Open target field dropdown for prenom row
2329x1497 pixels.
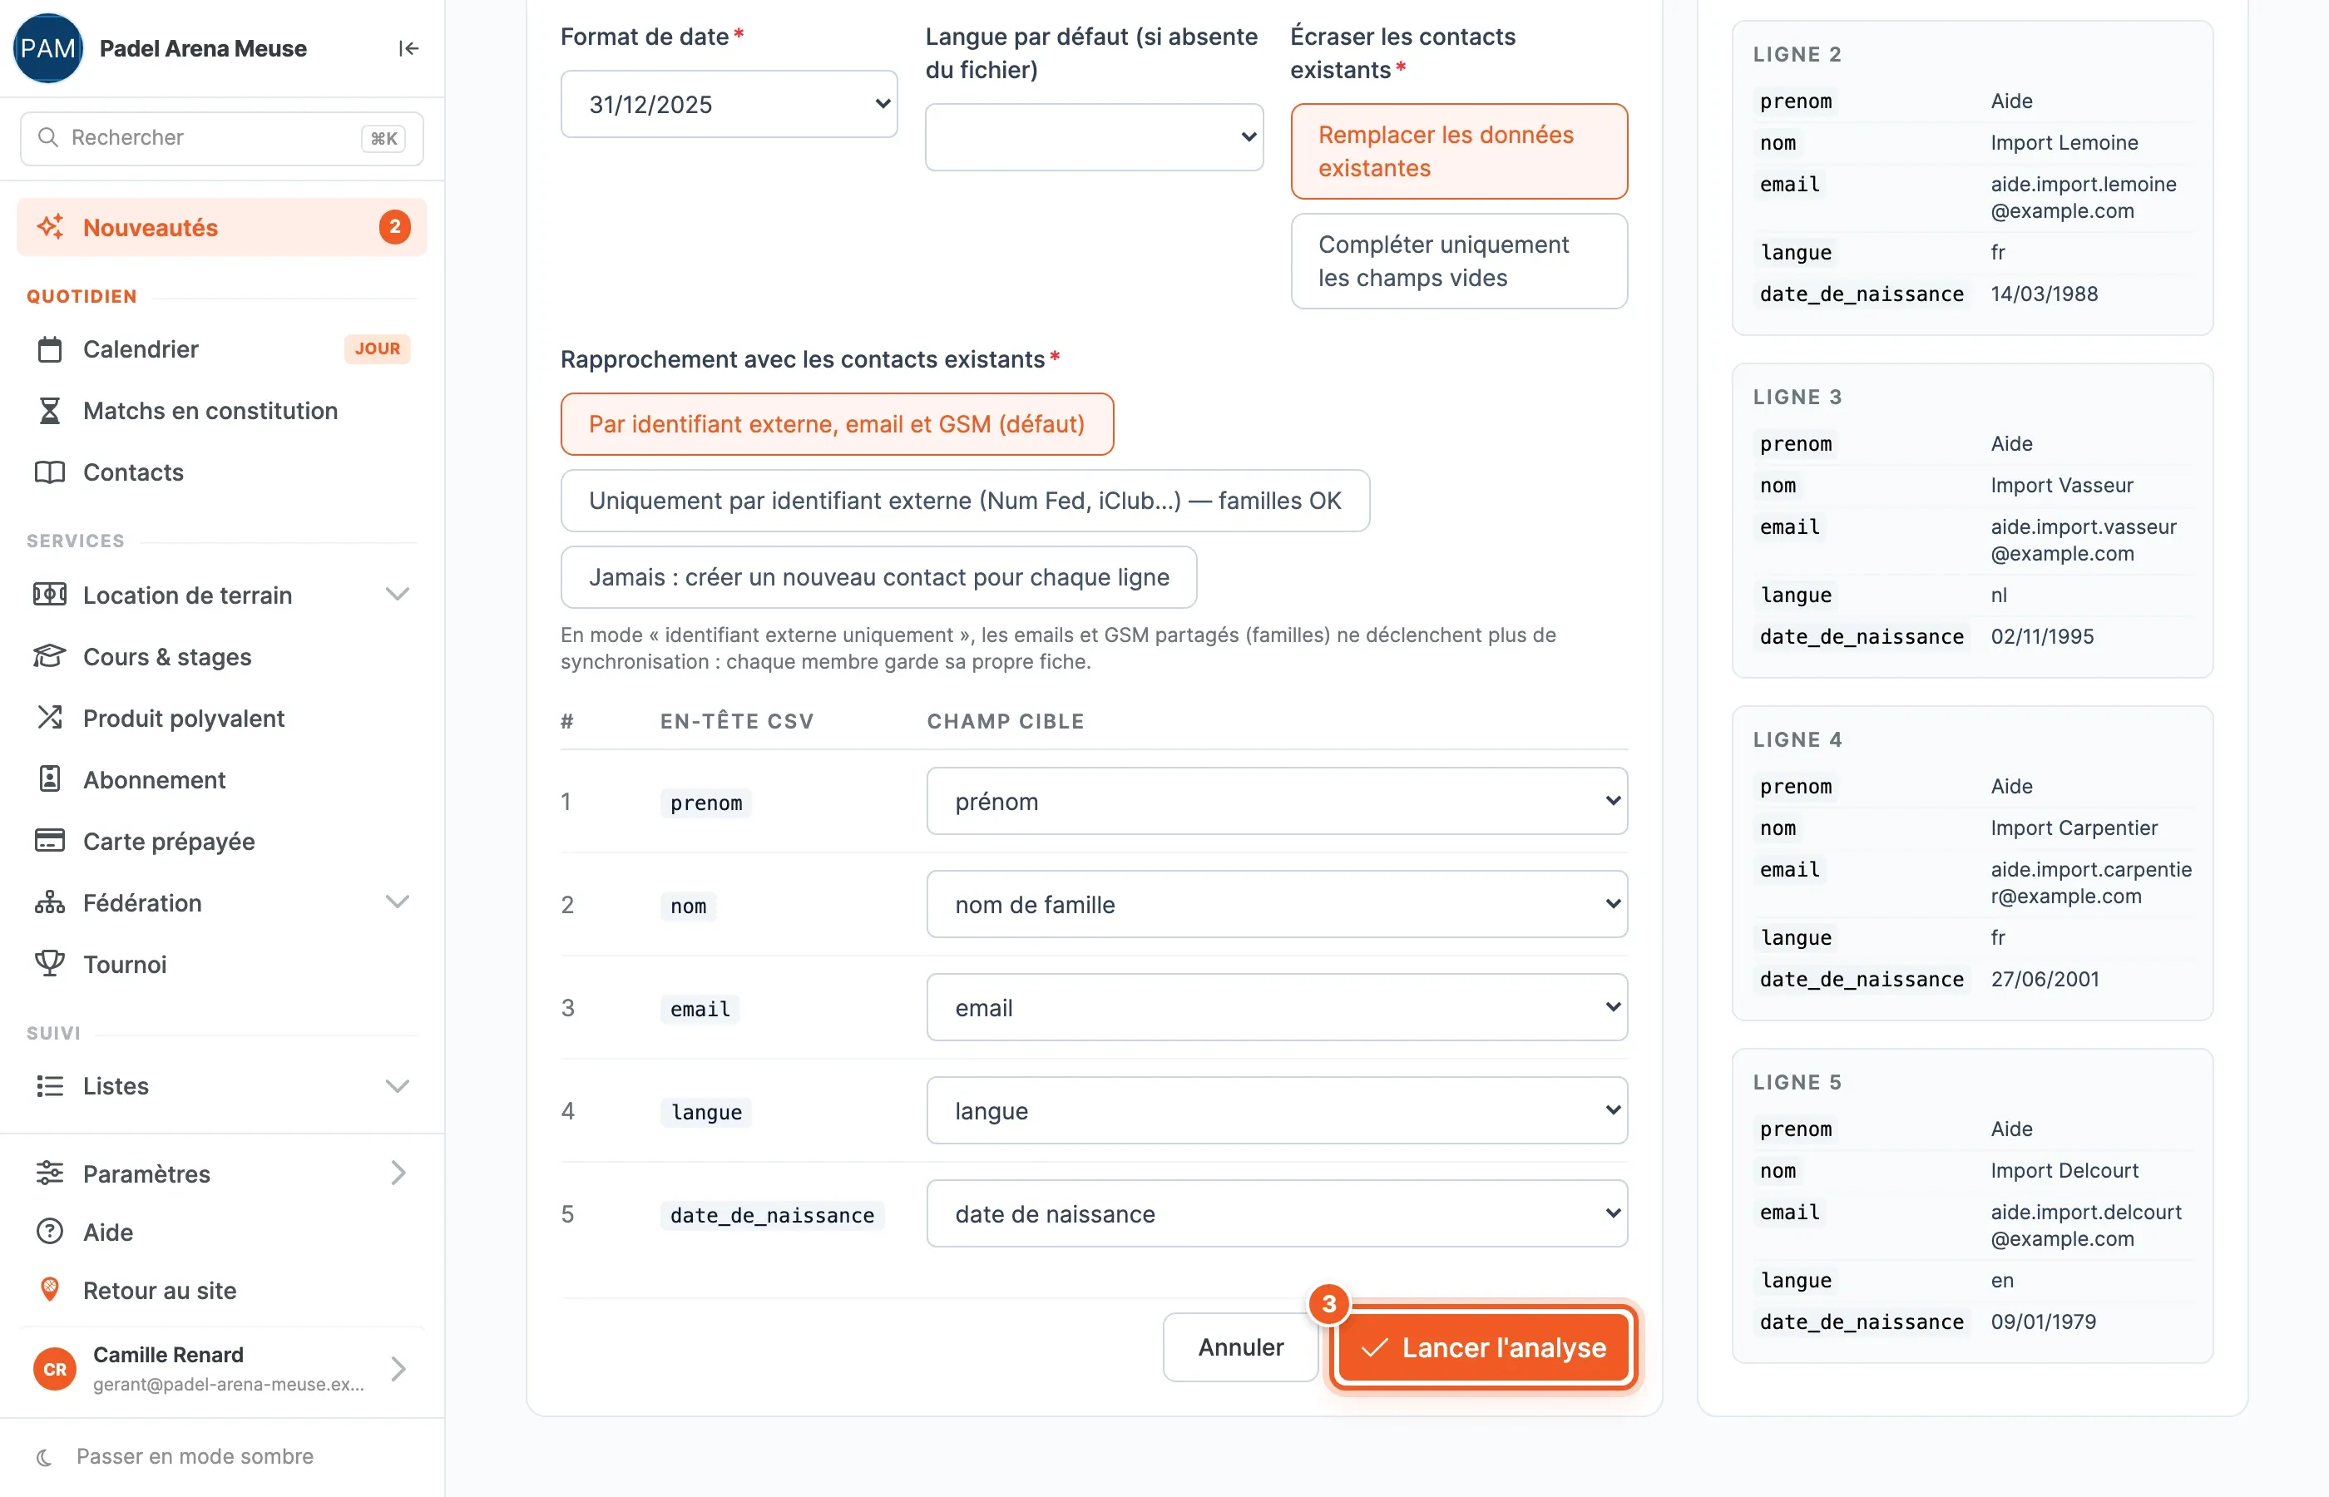click(x=1278, y=801)
